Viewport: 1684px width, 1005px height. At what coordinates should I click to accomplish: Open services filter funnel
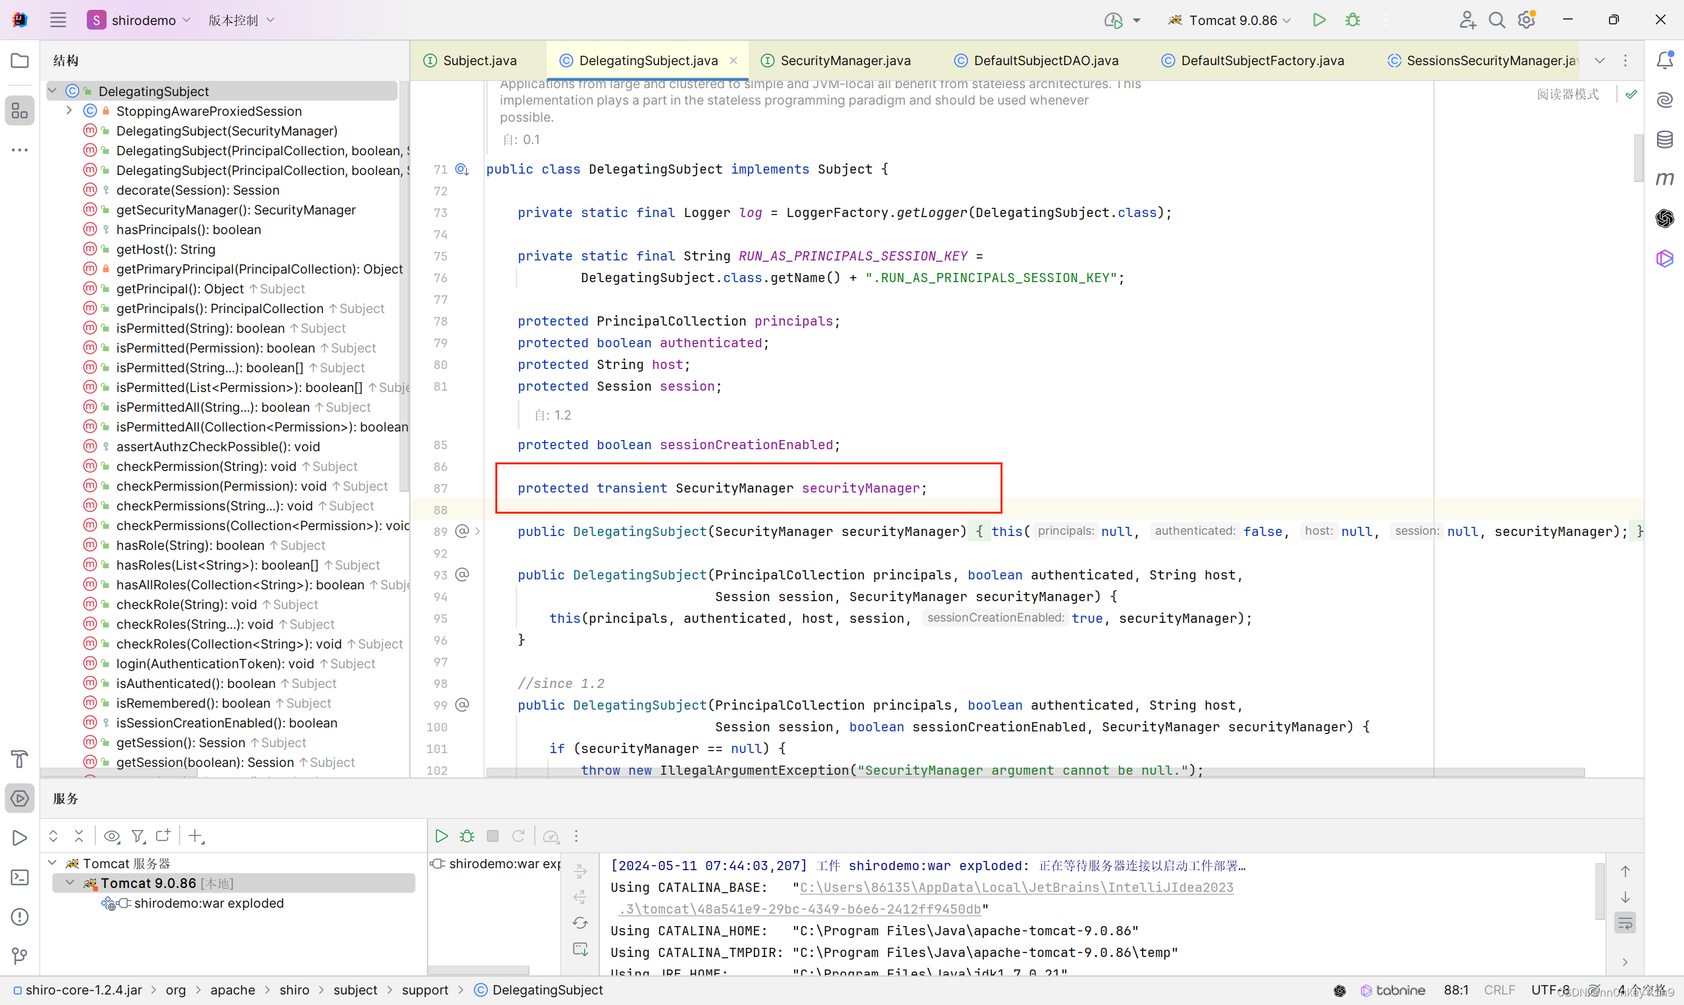point(137,836)
